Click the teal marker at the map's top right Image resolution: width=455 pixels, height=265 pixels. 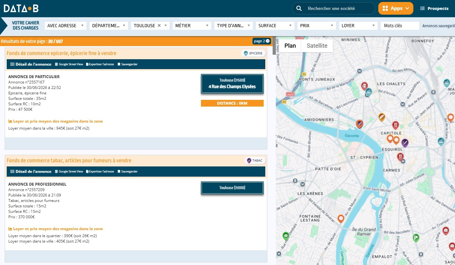(447, 83)
